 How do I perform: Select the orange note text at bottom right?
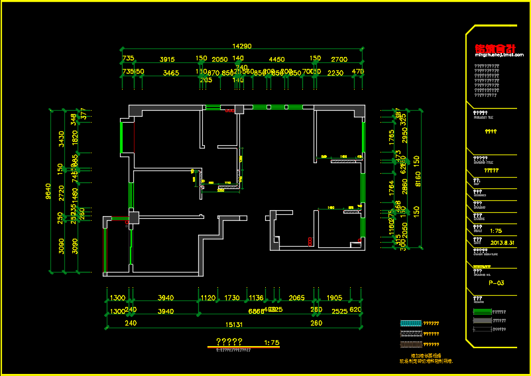click(426, 358)
